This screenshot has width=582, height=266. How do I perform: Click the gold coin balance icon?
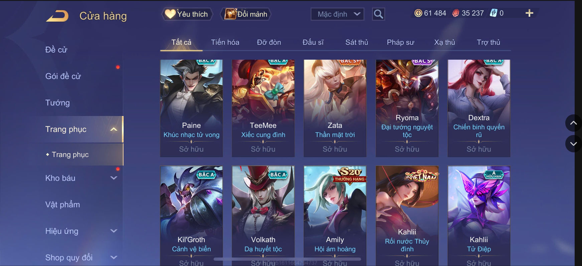(418, 13)
